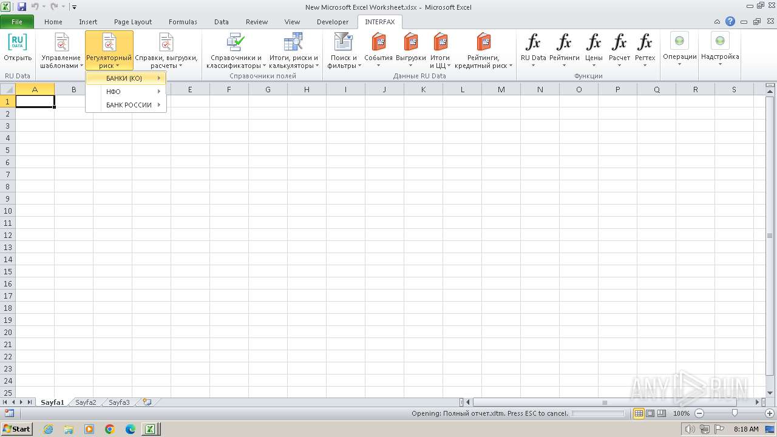Switch to the Data tab
777x437 pixels.
[x=222, y=22]
